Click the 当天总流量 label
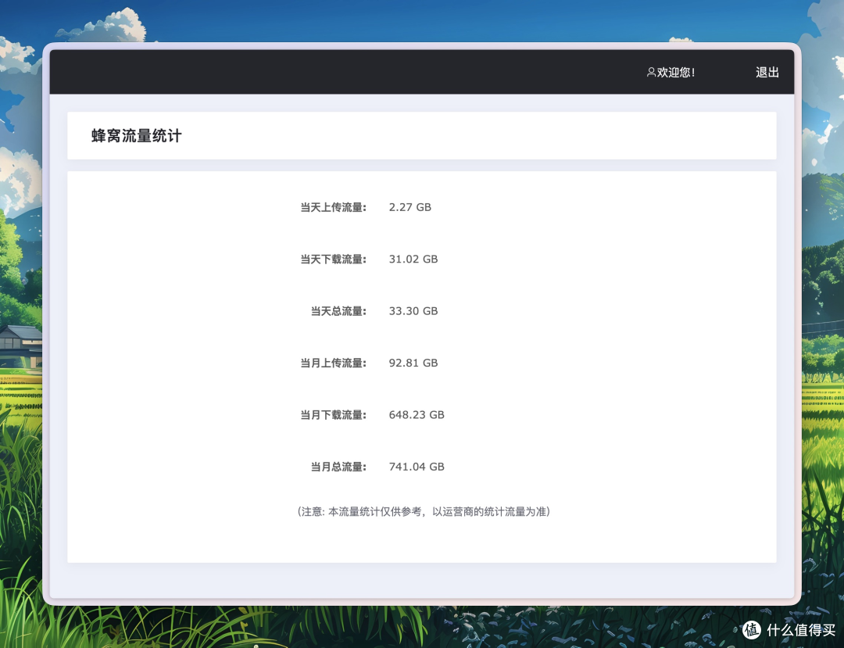The image size is (844, 648). pyautogui.click(x=338, y=311)
